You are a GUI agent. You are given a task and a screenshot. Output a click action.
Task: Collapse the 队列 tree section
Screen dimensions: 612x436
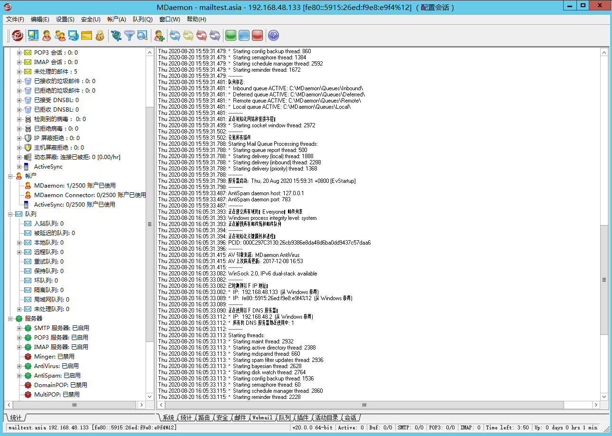coord(10,214)
